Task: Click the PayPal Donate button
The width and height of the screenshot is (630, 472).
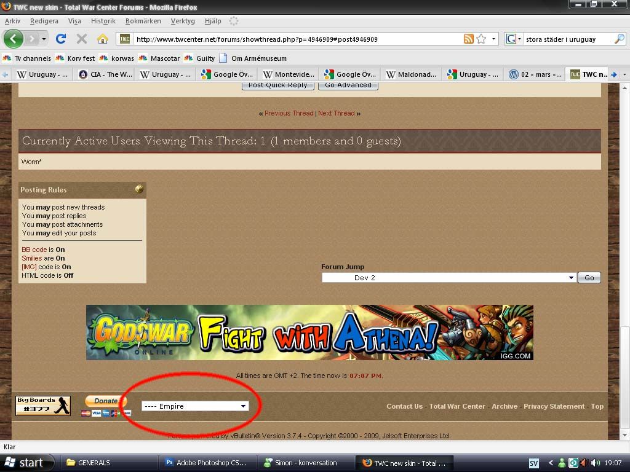Action: coord(106,401)
